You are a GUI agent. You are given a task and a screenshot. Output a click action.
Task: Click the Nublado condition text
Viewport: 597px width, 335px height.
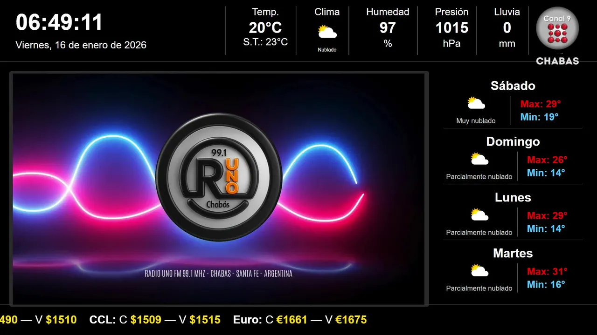point(327,50)
